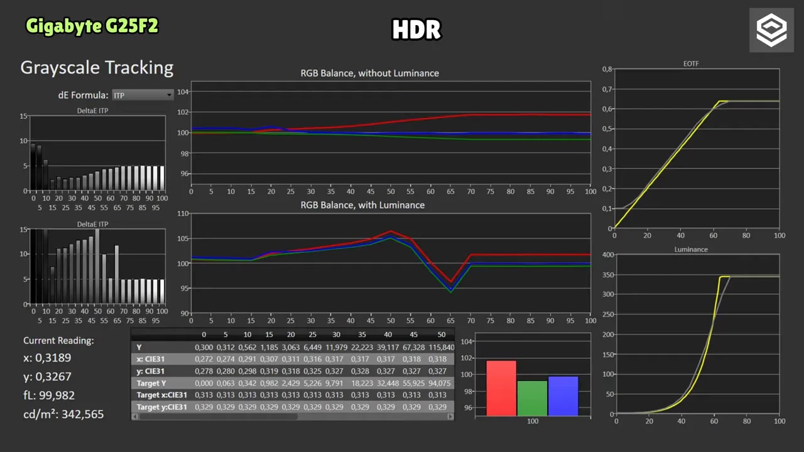
Task: Click the x: CIE31 value 0,307
Action: [x=269, y=359]
